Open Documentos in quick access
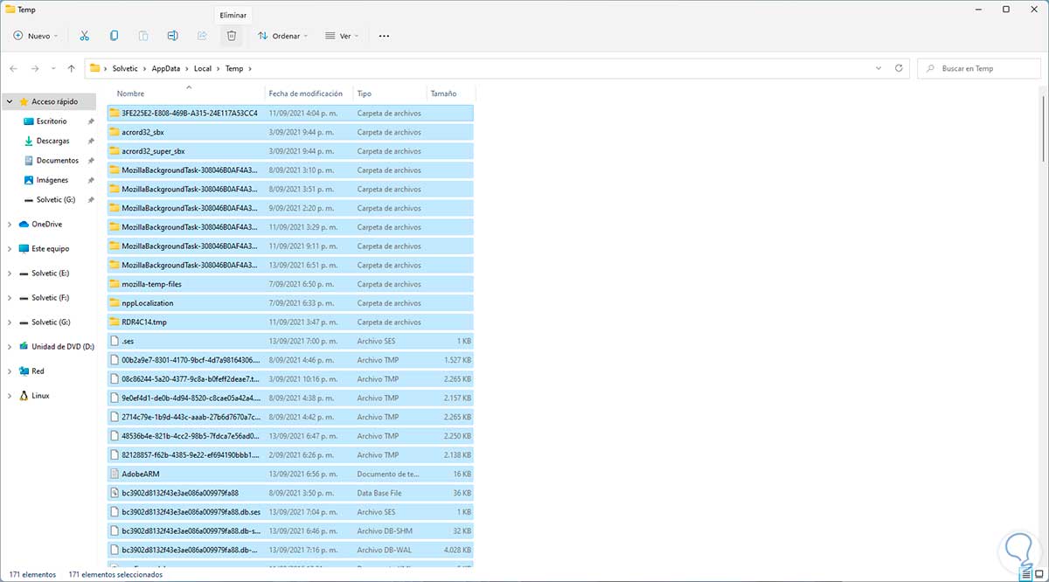Screen dimensions: 1049x582 57,161
